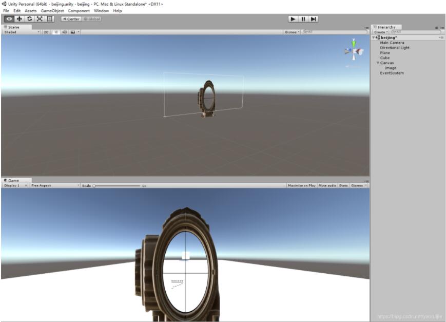Image resolution: width=446 pixels, height=322 pixels.
Task: Collapse the beijing scene in Hierarchy
Action: (374, 37)
